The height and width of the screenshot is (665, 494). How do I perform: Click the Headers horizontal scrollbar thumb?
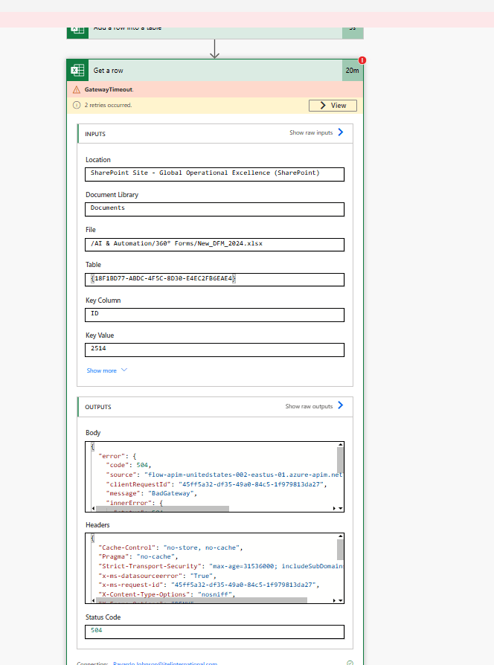202,600
